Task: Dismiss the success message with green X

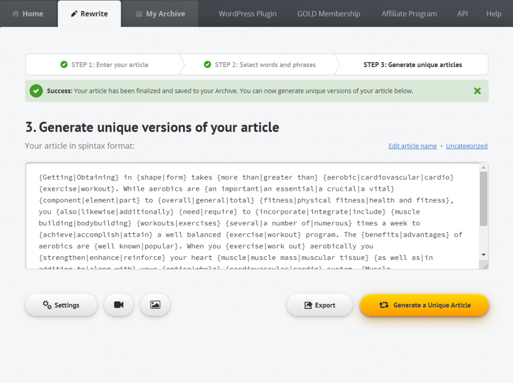Action: 477,91
